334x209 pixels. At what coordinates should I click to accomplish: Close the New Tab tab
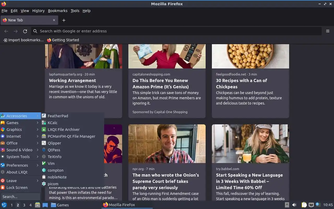coord(54,20)
